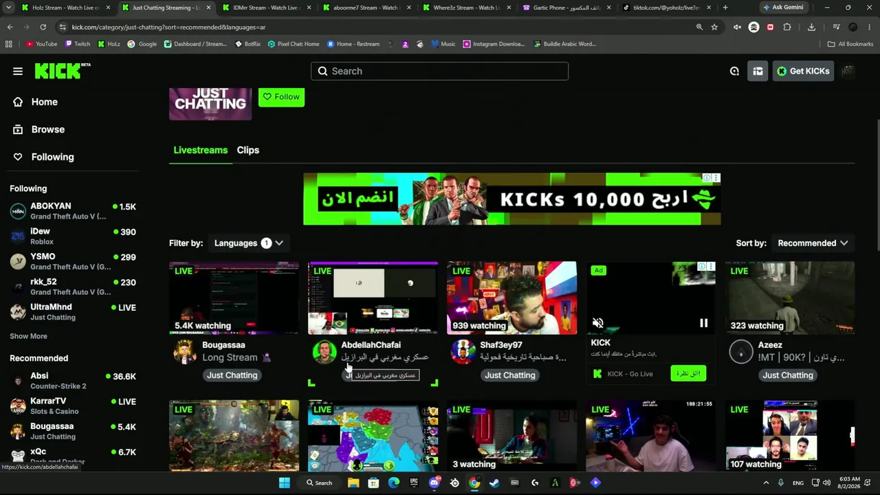Image resolution: width=880 pixels, height=495 pixels.
Task: Click the xQc avatar in Recommended list
Action: point(18,456)
